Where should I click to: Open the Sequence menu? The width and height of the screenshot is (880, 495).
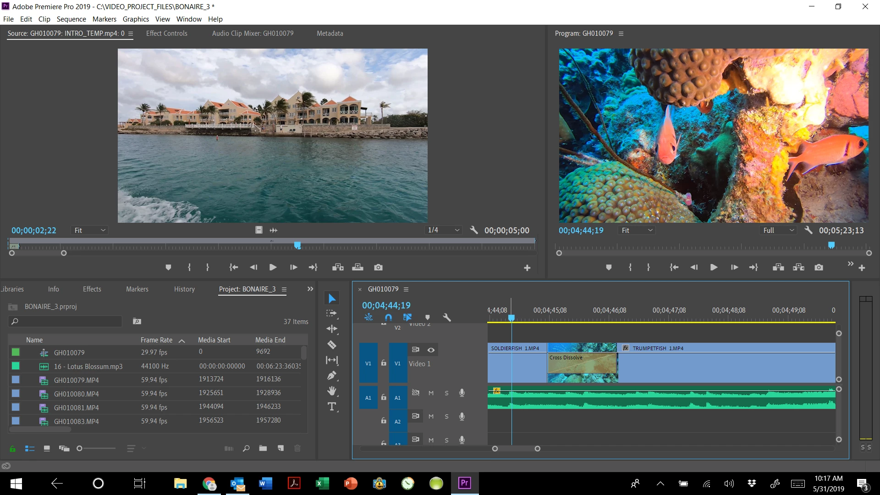(x=71, y=19)
